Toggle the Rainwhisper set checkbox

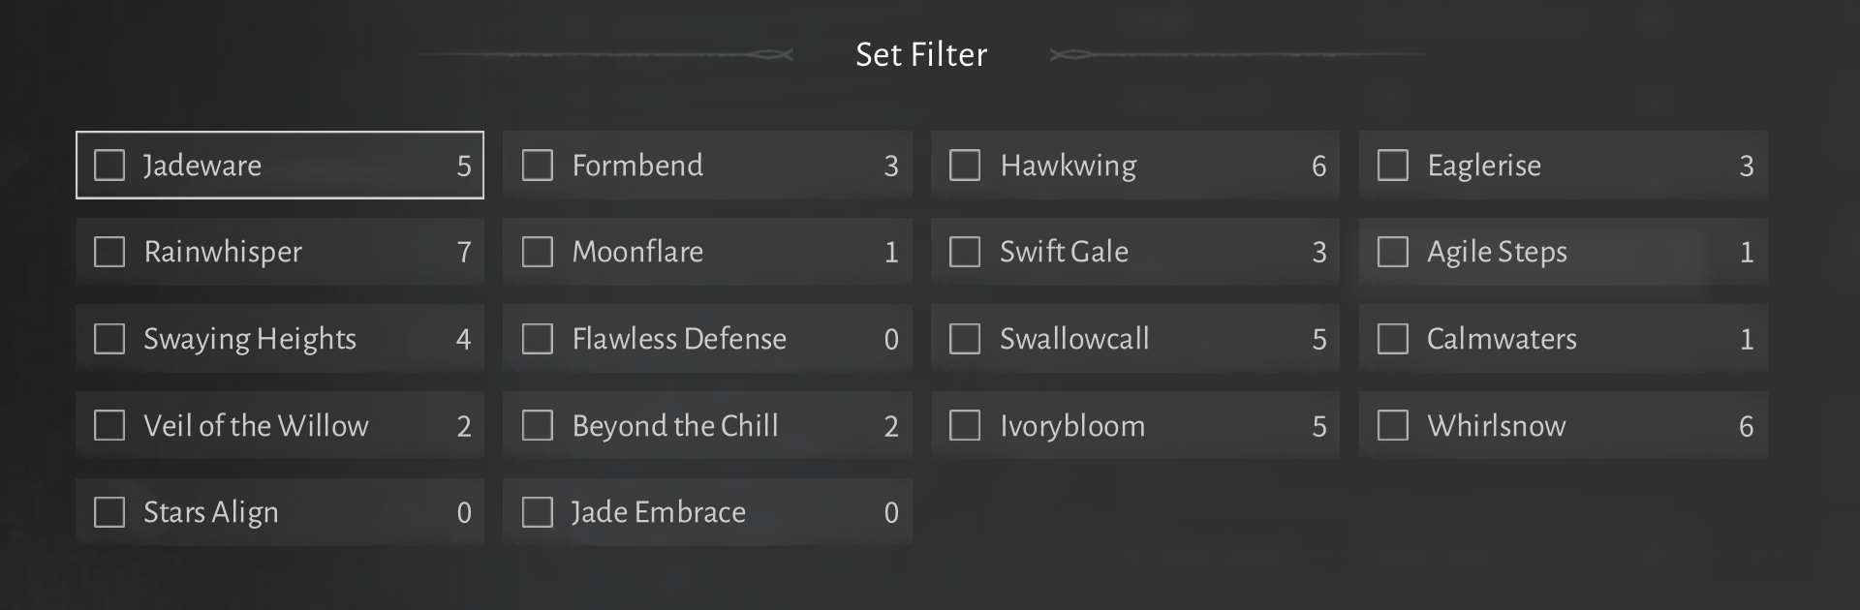(109, 252)
